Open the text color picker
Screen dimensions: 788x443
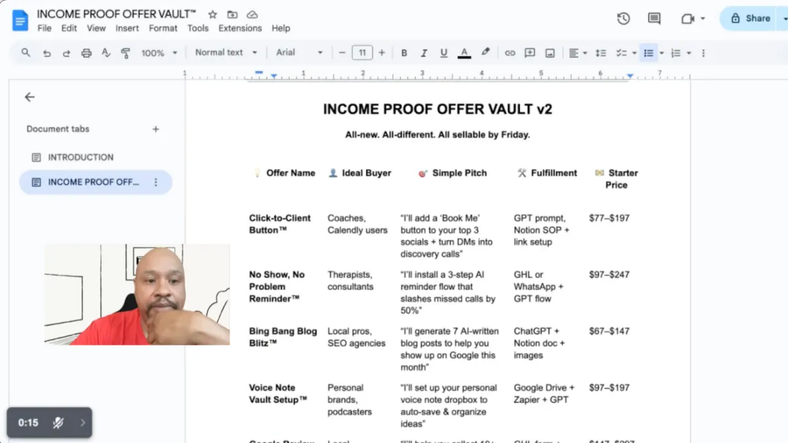click(x=464, y=53)
